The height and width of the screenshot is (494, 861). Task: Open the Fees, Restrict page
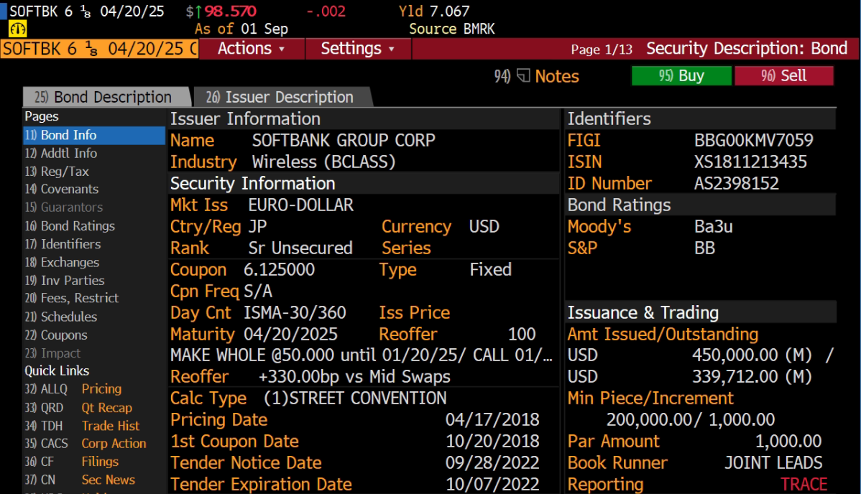click(94, 298)
